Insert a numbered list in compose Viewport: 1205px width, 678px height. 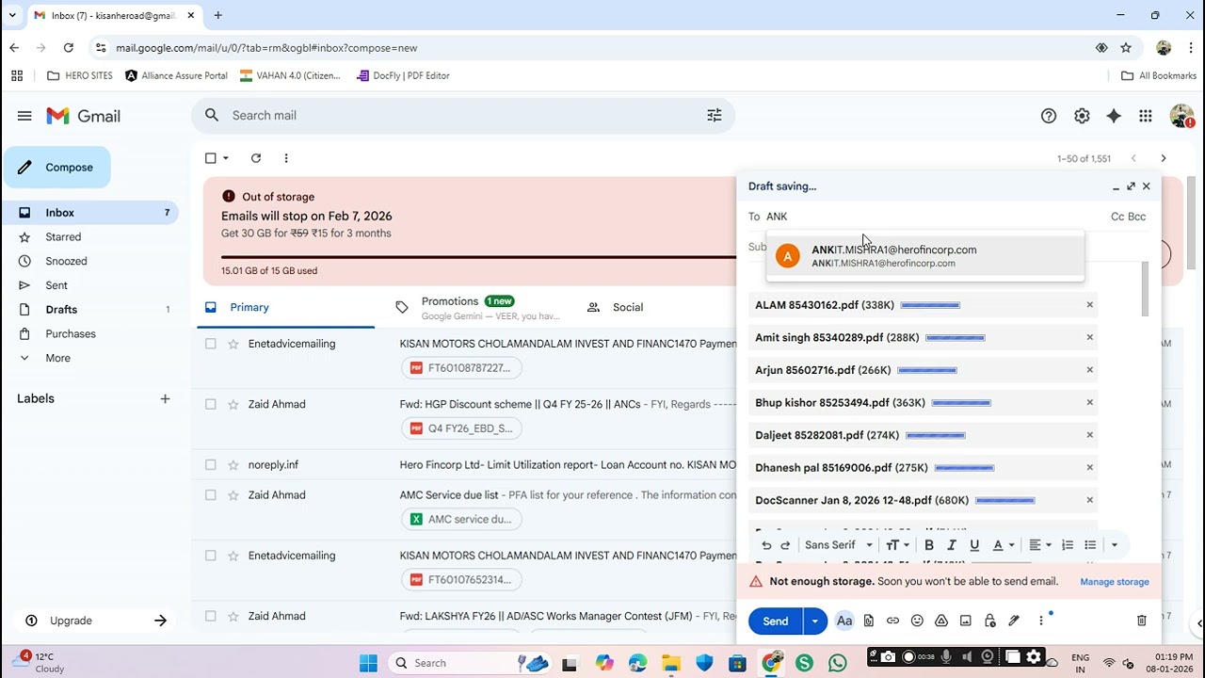click(1068, 545)
